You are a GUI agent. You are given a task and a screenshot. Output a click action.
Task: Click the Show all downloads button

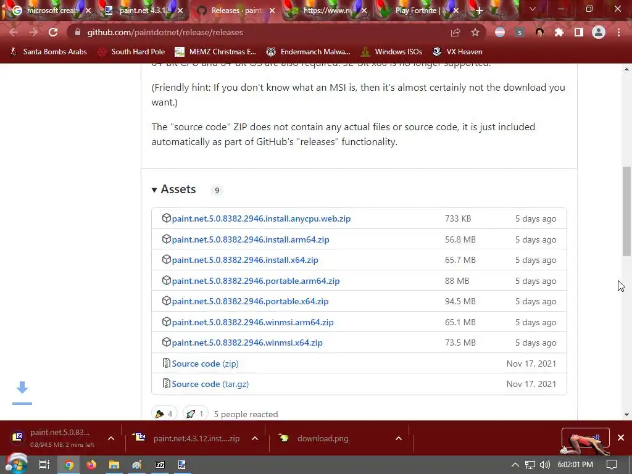[x=585, y=438]
